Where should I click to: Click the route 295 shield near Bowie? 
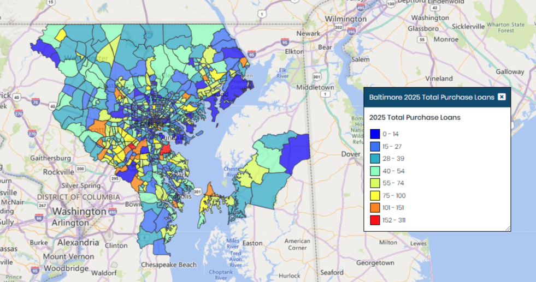[115, 178]
